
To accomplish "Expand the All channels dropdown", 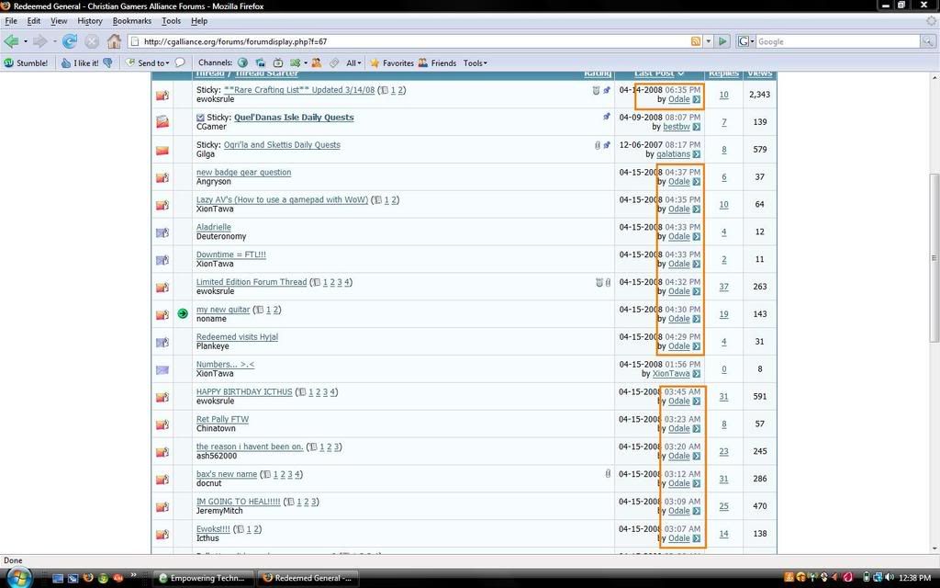I will coord(353,63).
